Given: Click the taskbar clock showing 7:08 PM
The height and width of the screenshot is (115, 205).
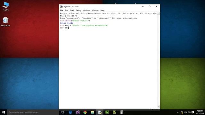Looking at the screenshot, I should point(200,112).
